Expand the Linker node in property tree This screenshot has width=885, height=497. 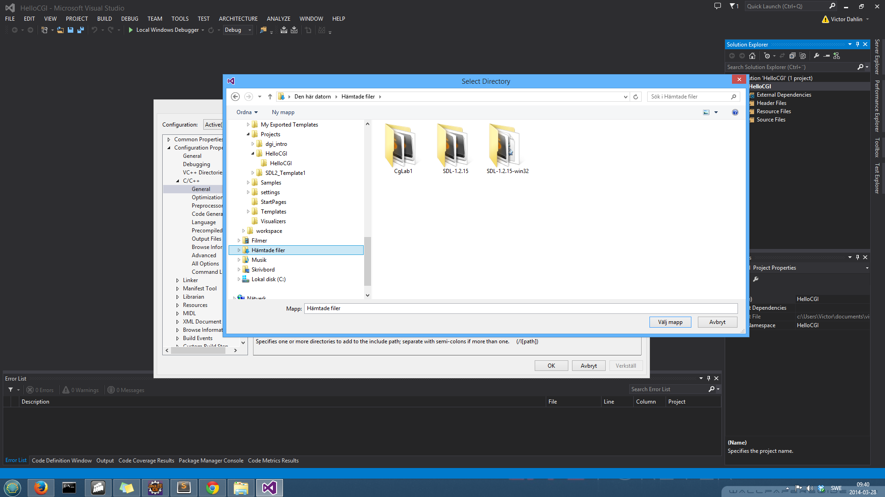point(177,280)
